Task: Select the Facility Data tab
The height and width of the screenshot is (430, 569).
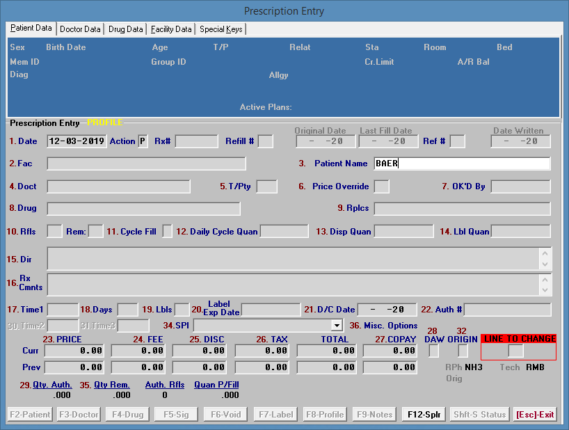Action: (x=171, y=29)
